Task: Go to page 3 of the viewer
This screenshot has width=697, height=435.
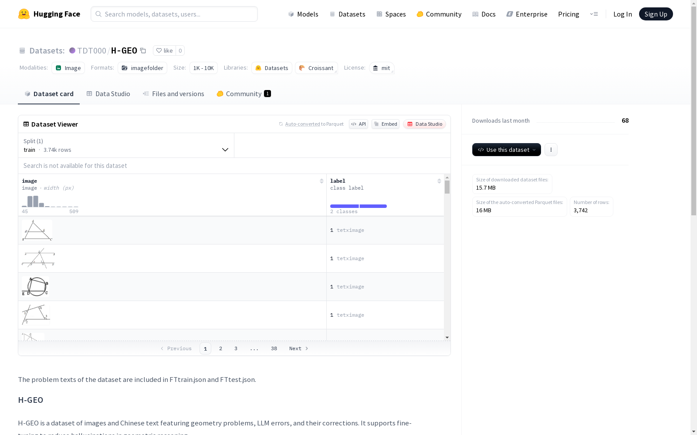Action: coord(236,348)
